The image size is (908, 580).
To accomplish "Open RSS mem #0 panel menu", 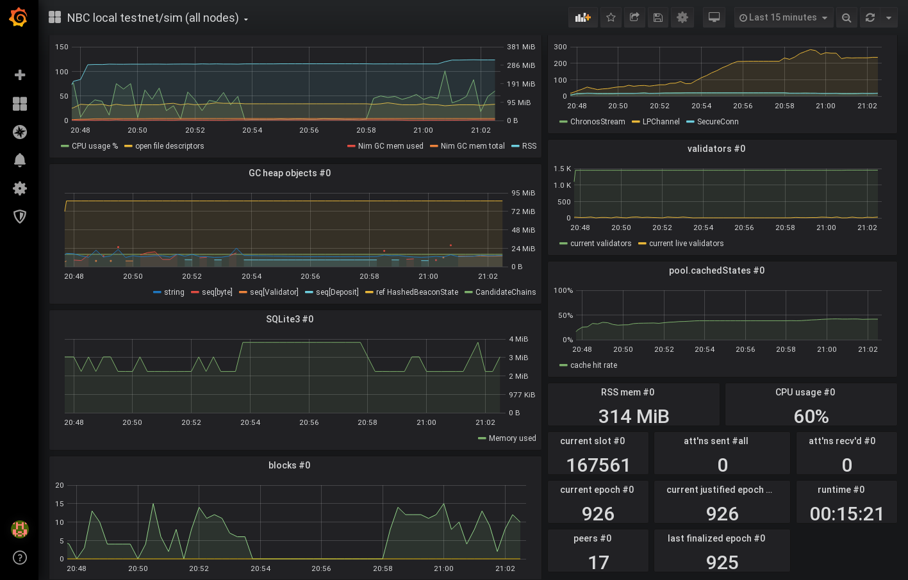I will pos(627,392).
